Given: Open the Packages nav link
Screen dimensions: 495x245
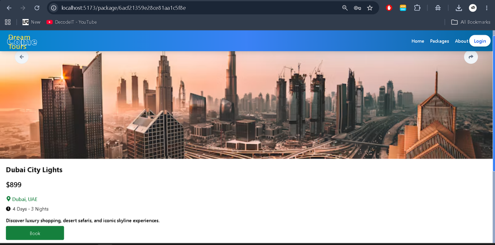Looking at the screenshot, I should (x=439, y=41).
